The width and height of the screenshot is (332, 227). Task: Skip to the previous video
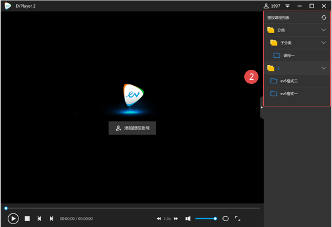(x=39, y=219)
